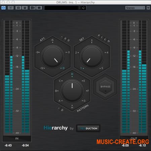The height and width of the screenshot is (151, 151).
Task: Expand the plugin functions arrow menu
Action: [x=148, y=8]
